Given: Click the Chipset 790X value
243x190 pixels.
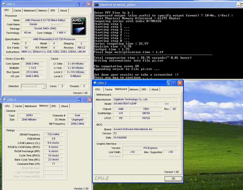Looking at the screenshot, I should point(146,109).
